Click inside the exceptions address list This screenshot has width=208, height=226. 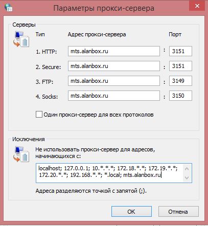pos(109,173)
